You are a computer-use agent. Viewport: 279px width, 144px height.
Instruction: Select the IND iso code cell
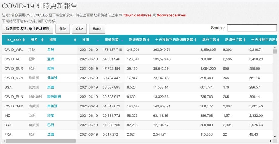[x=14, y=116]
